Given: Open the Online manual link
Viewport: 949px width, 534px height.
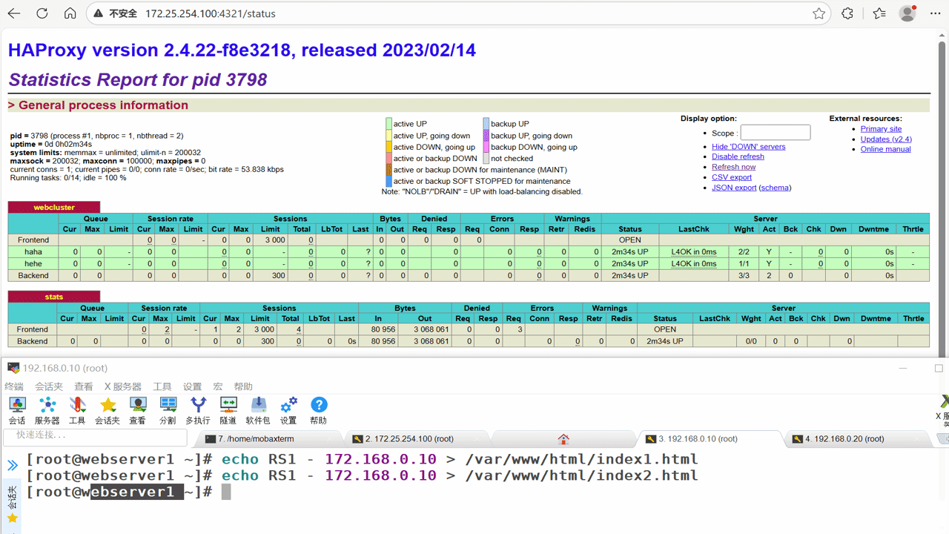Looking at the screenshot, I should 885,150.
